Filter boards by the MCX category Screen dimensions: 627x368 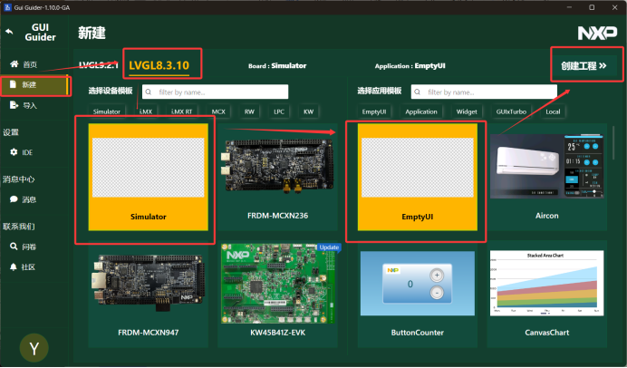point(218,111)
